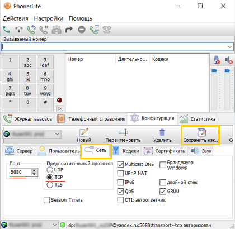Open the Сервер settings tab
Screen dimensions: 235x229
[19, 151]
